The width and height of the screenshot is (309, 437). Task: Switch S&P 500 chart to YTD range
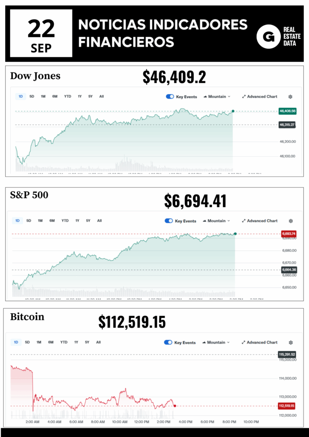[65, 221]
